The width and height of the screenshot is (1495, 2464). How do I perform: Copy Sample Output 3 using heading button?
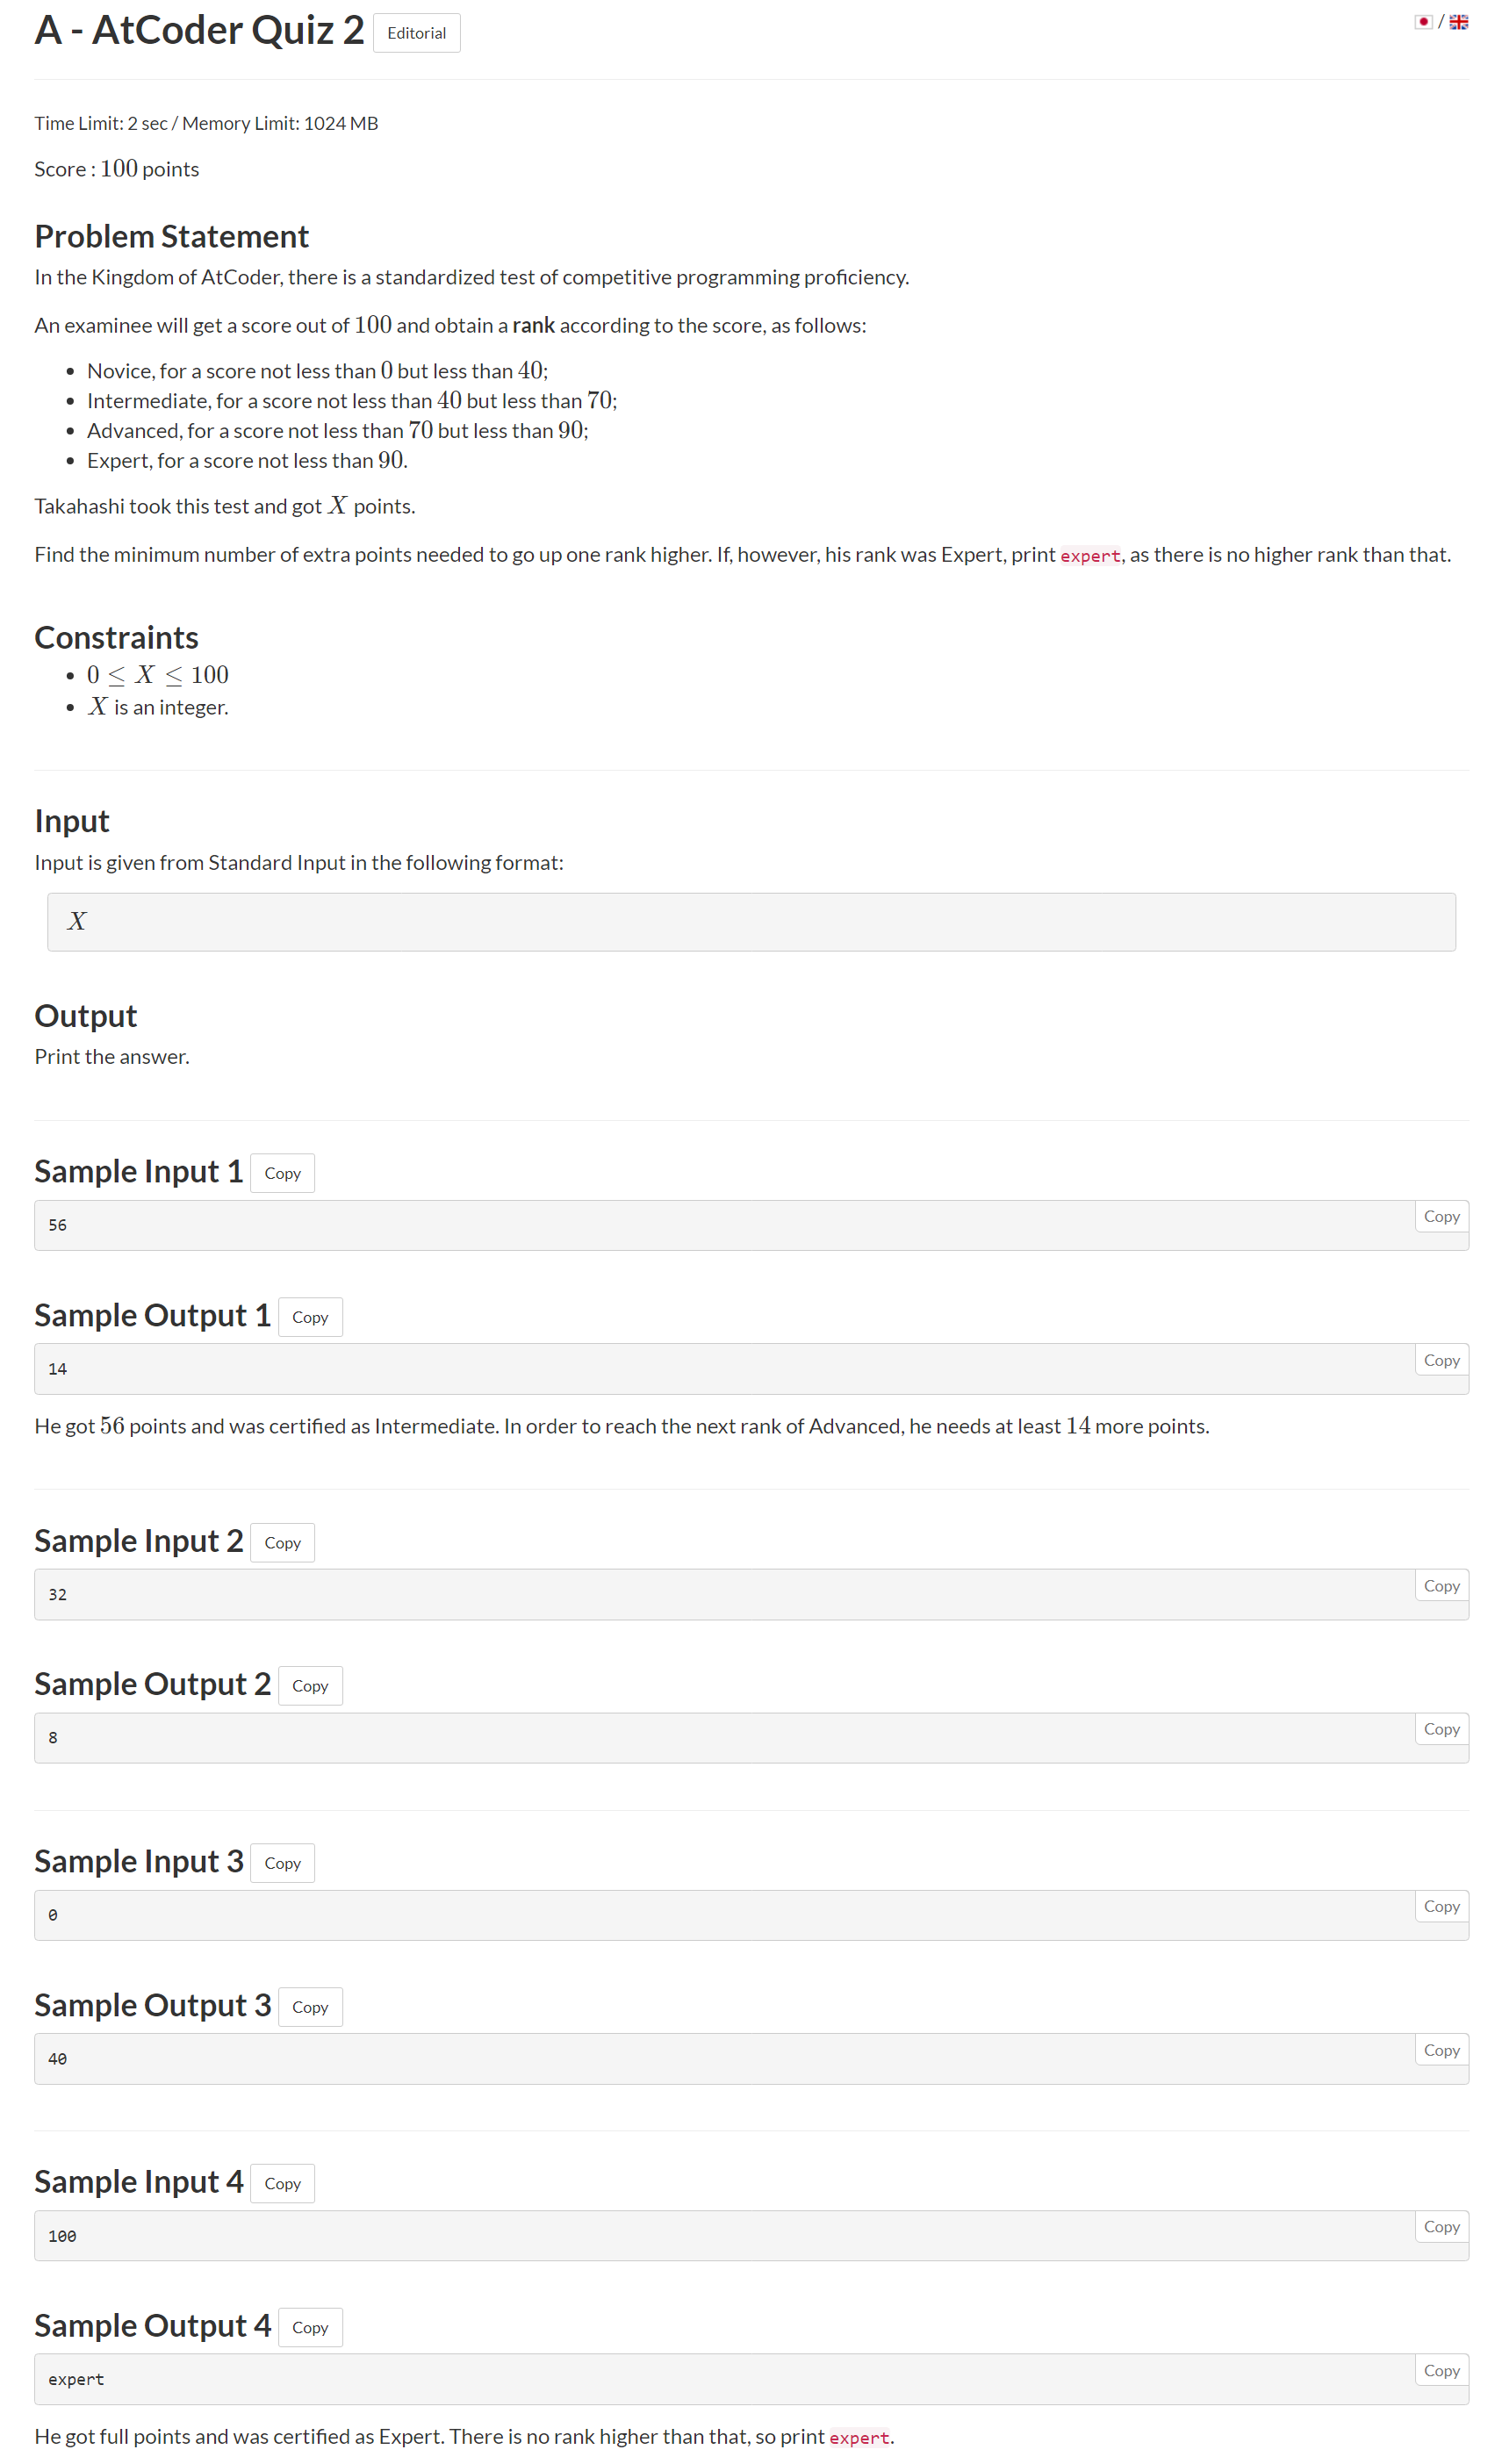point(310,2006)
